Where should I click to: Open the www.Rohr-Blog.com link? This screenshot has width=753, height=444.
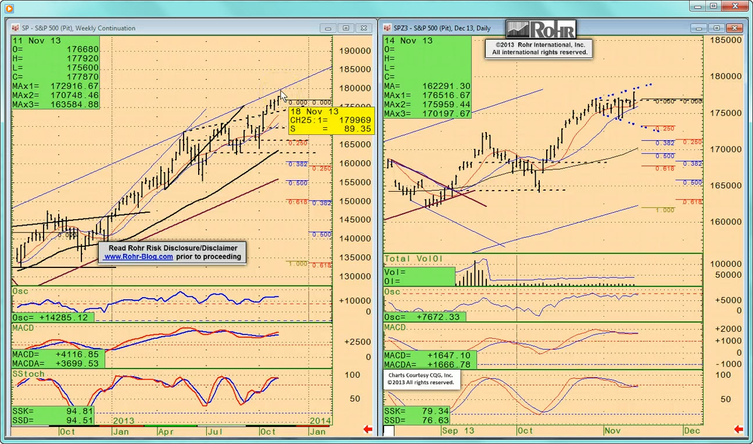click(x=138, y=256)
